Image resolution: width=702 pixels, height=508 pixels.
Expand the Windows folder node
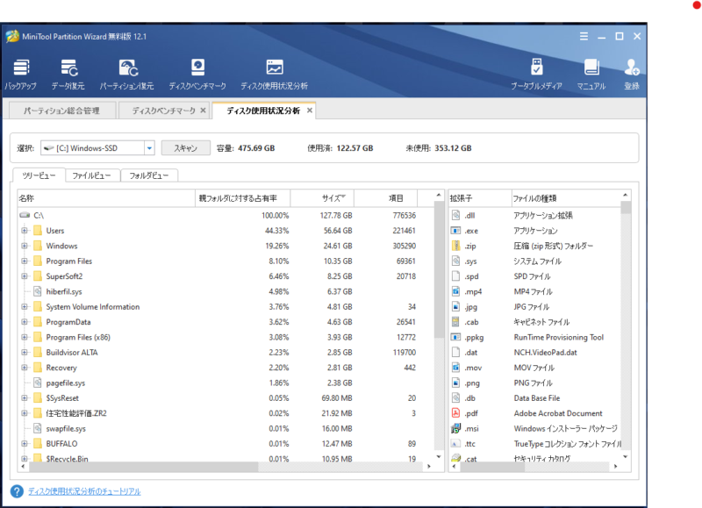click(25, 246)
